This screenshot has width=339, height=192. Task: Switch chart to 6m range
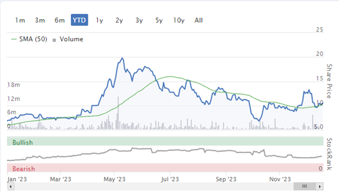[x=60, y=20]
